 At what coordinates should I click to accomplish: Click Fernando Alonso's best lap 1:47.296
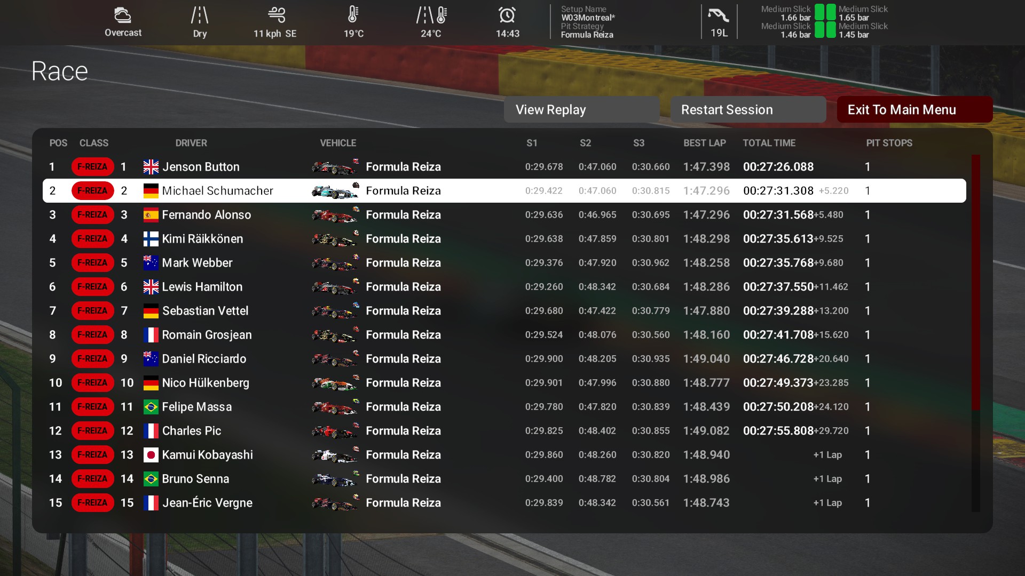tap(706, 215)
